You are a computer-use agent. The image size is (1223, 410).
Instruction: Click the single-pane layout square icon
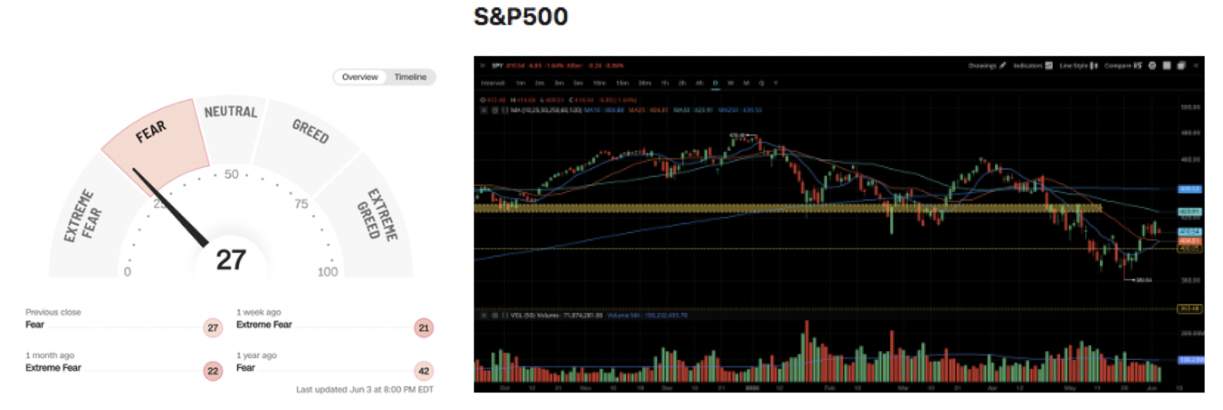(x=1166, y=65)
